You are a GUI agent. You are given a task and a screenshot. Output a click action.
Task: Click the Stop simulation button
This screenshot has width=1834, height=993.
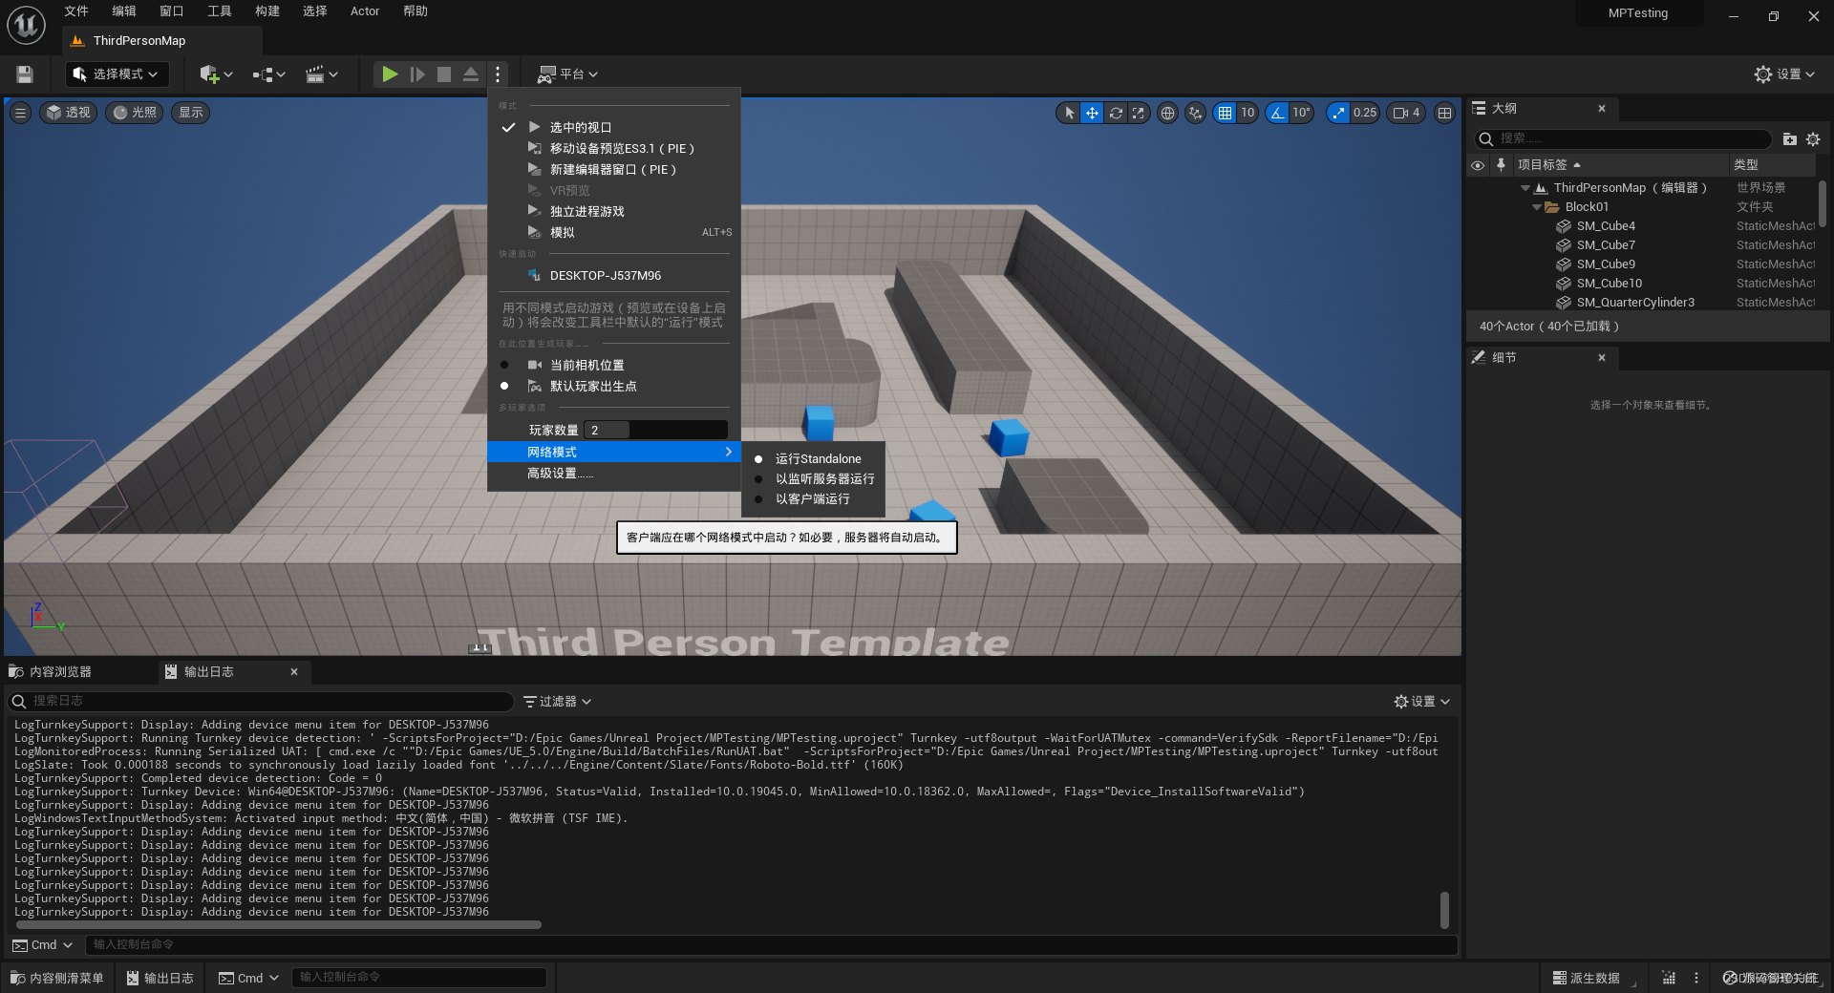point(444,74)
